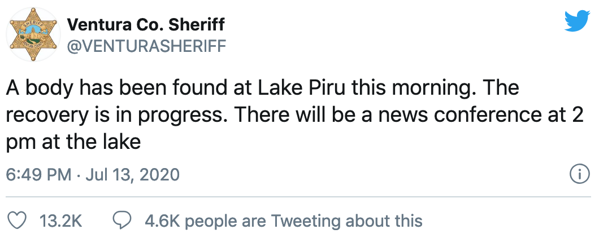The height and width of the screenshot is (238, 599).
Task: Click the heart like icon
Action: pyautogui.click(x=17, y=221)
